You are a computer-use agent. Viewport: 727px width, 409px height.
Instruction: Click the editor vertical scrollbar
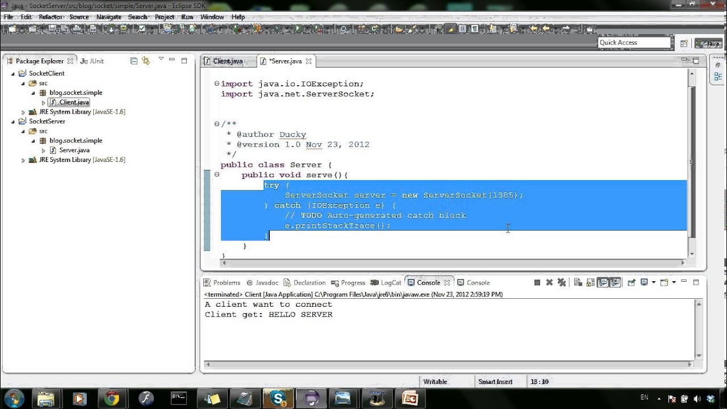[x=692, y=162]
